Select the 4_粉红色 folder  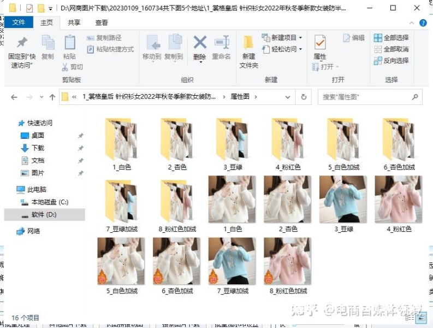point(288,144)
